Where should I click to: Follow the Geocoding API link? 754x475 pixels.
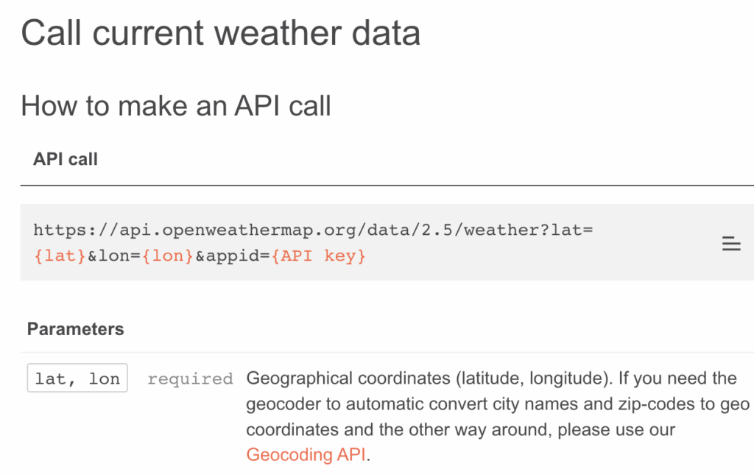click(306, 454)
